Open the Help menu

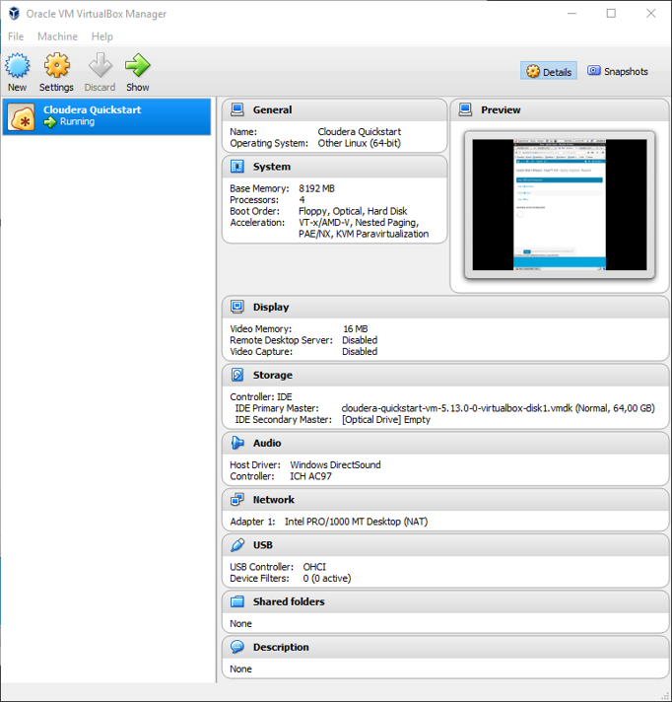coord(102,36)
